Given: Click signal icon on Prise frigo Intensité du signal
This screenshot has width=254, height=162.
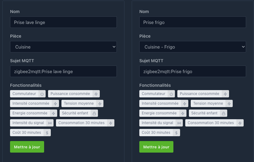Looking at the screenshot, I should [x=179, y=123].
